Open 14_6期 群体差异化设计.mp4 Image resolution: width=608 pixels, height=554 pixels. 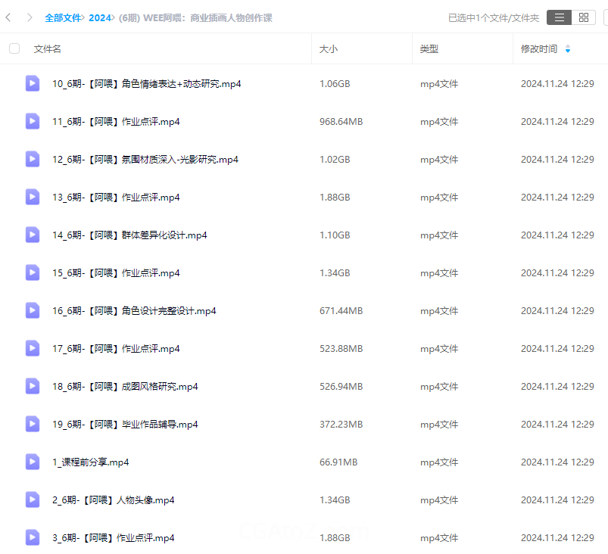coord(129,235)
